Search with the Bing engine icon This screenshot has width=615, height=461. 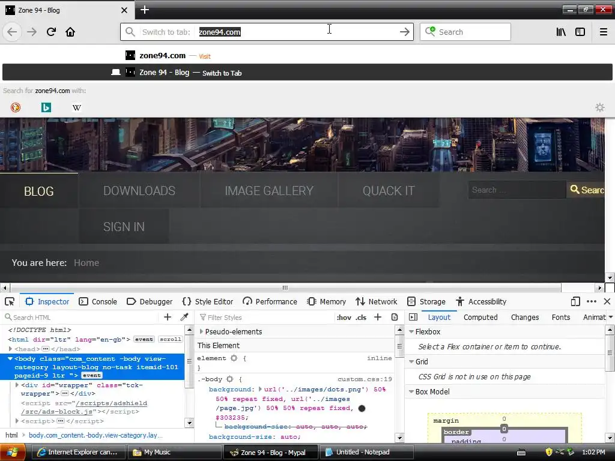pyautogui.click(x=46, y=107)
